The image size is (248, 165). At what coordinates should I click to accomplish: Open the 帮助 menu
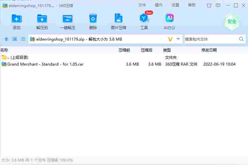(192, 5)
